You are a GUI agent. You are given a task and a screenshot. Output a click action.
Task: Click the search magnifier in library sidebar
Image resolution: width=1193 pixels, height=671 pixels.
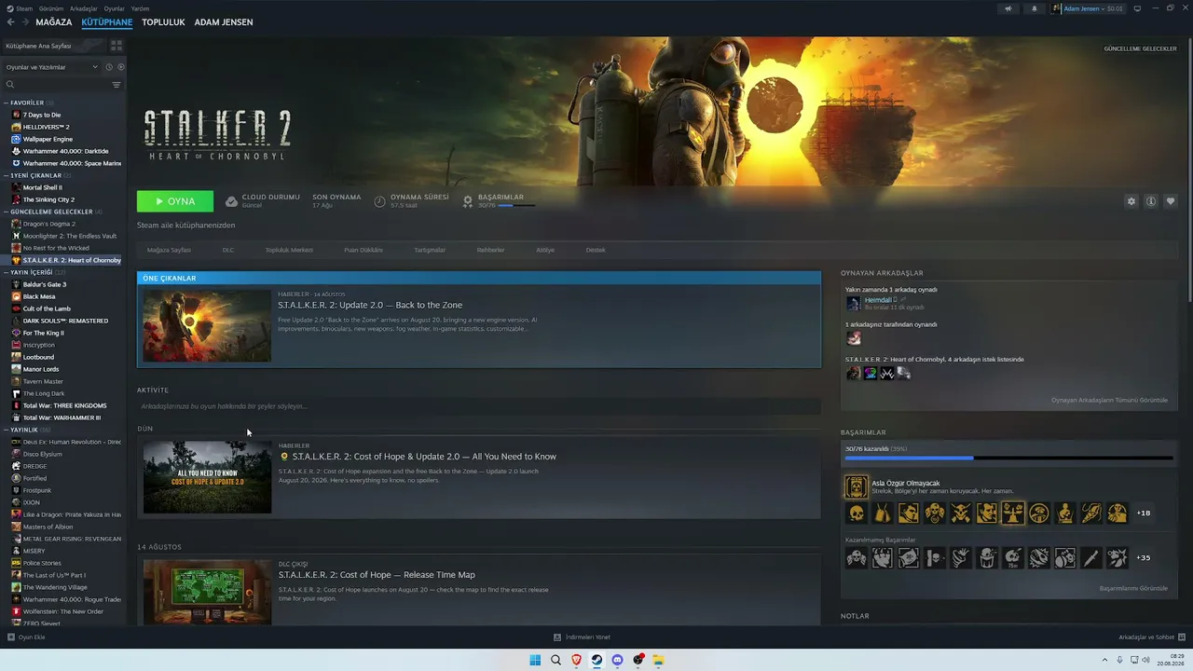tap(10, 85)
